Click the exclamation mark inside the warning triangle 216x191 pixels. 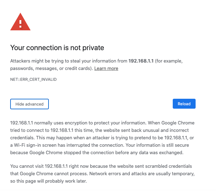pos(20,23)
